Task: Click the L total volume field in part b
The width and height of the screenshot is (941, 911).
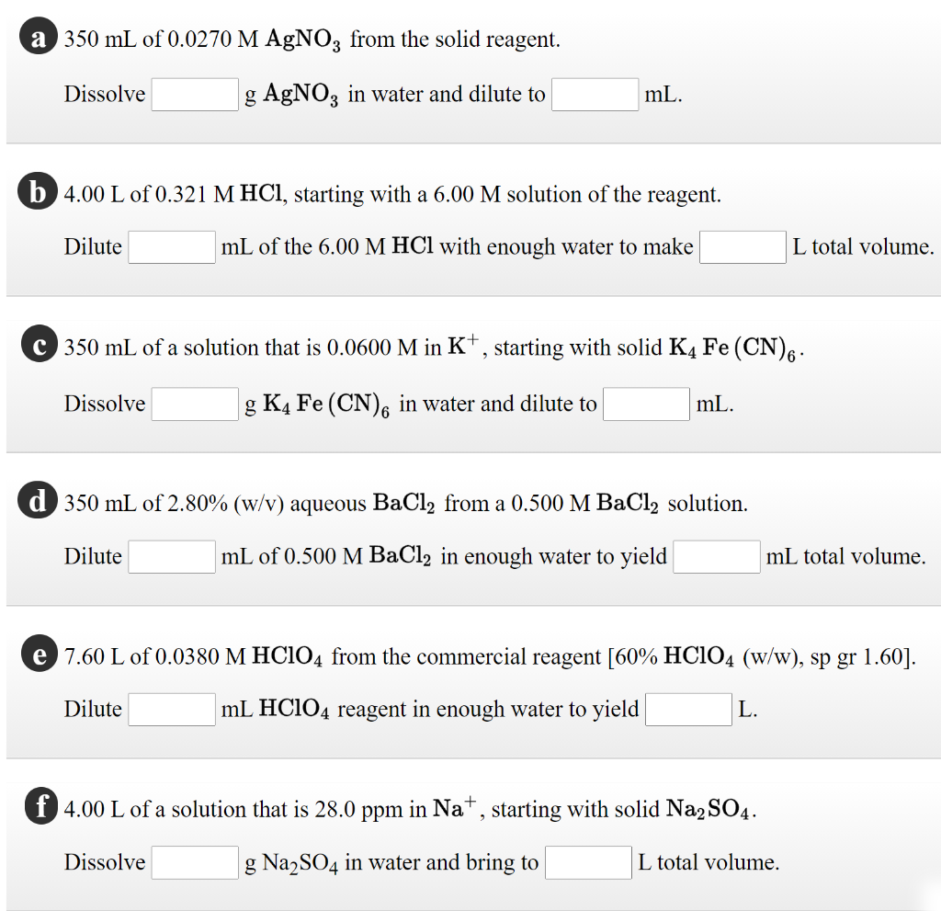Action: point(743,246)
